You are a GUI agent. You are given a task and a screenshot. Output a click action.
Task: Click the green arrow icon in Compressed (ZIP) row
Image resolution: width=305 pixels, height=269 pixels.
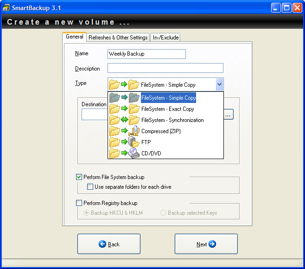[125, 130]
